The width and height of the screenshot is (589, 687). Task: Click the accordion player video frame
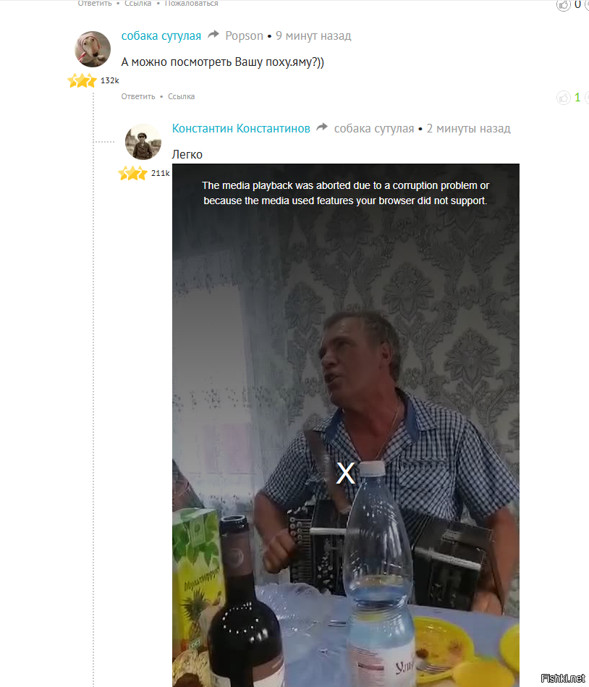(346, 425)
